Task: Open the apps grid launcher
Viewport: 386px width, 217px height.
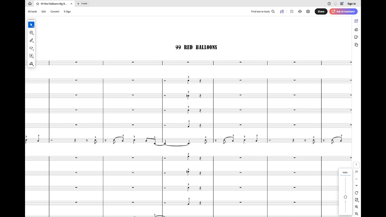Action: click(342, 4)
